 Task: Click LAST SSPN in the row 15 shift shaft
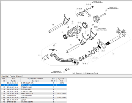(x=62, y=93)
